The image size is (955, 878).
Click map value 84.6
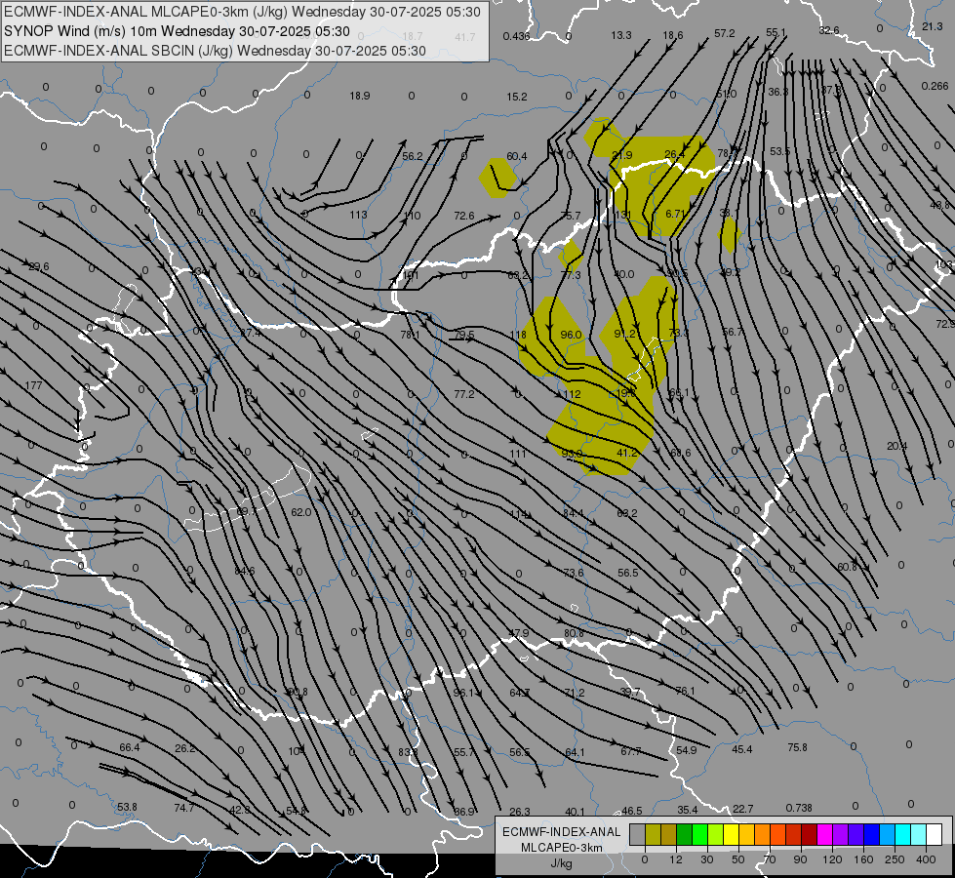245,571
